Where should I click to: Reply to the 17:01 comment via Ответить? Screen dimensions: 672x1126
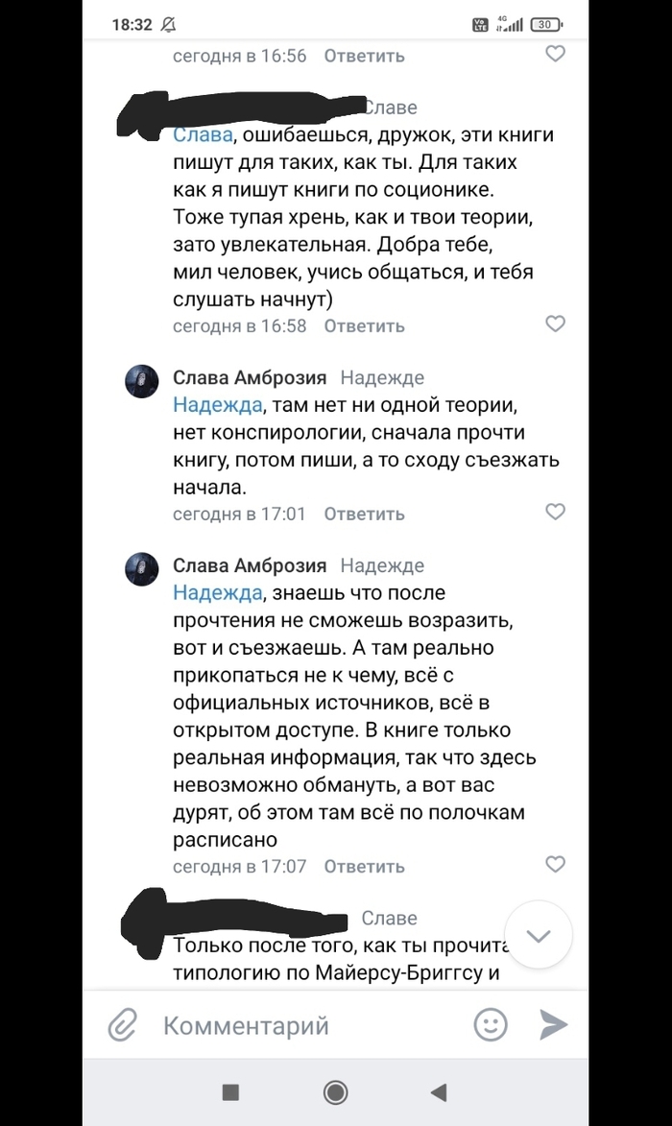[364, 514]
